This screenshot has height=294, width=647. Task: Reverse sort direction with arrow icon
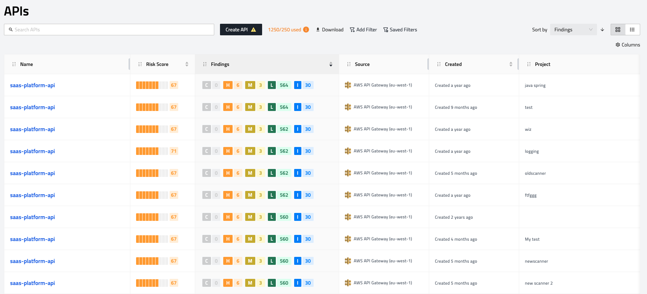[602, 30]
